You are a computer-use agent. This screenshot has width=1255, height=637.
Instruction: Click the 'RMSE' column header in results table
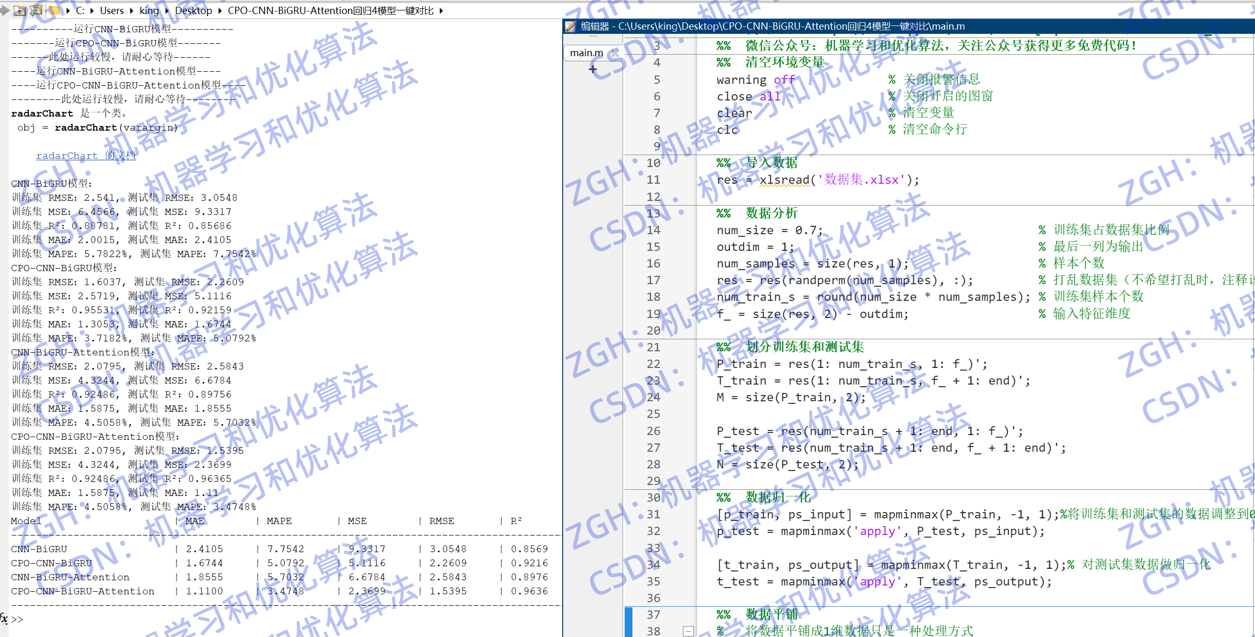click(441, 521)
